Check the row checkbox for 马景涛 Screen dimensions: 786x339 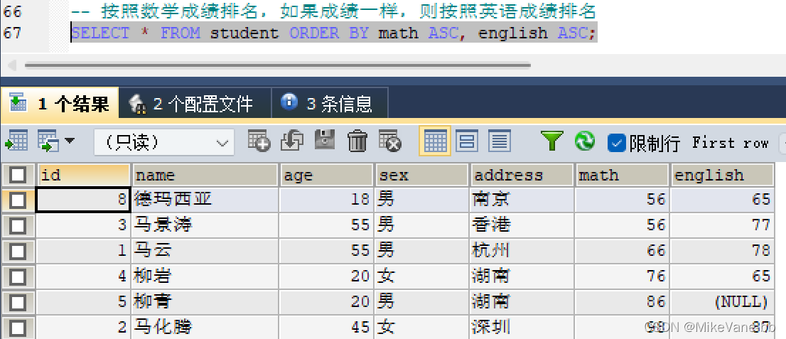18,226
